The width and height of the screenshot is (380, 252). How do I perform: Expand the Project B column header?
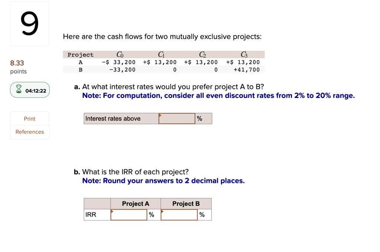click(x=186, y=203)
